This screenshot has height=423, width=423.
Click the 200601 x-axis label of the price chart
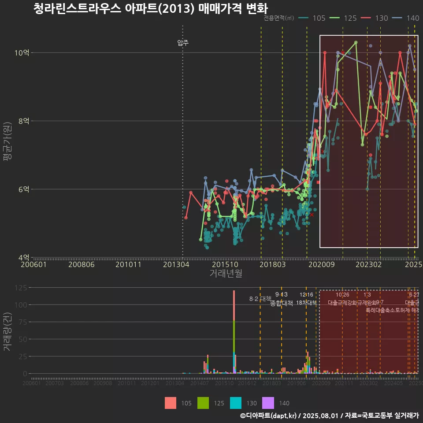[x=34, y=264]
